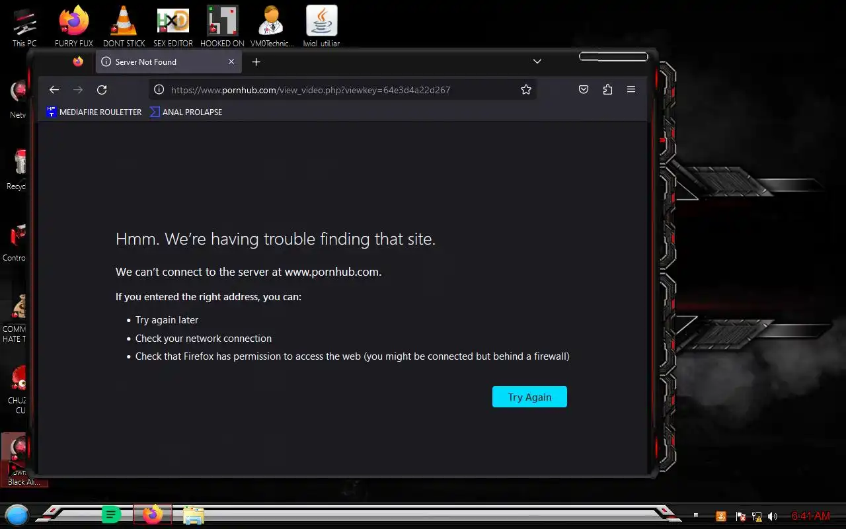This screenshot has width=846, height=529.
Task: Select the lwjgl_util.jar Java file icon
Action: pos(321,26)
